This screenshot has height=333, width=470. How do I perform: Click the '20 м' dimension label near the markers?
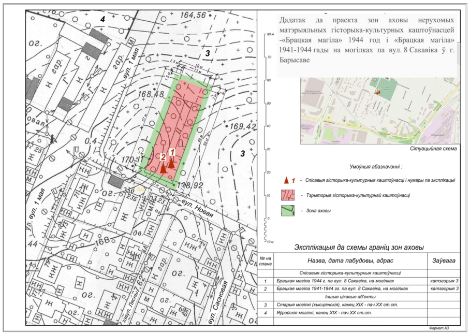(155, 183)
